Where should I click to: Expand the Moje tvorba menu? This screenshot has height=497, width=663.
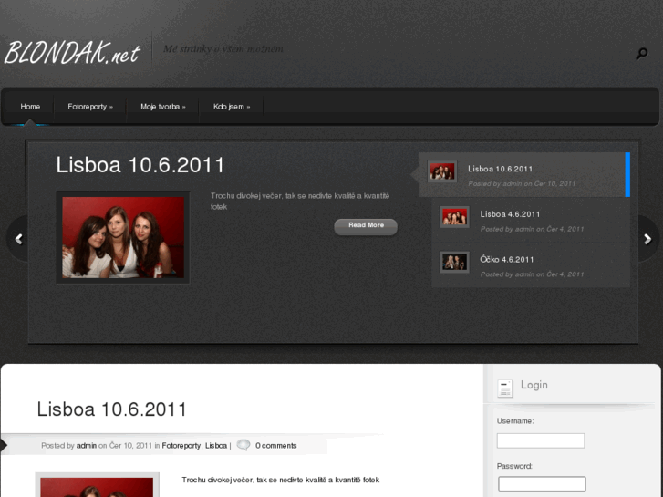[x=163, y=107]
